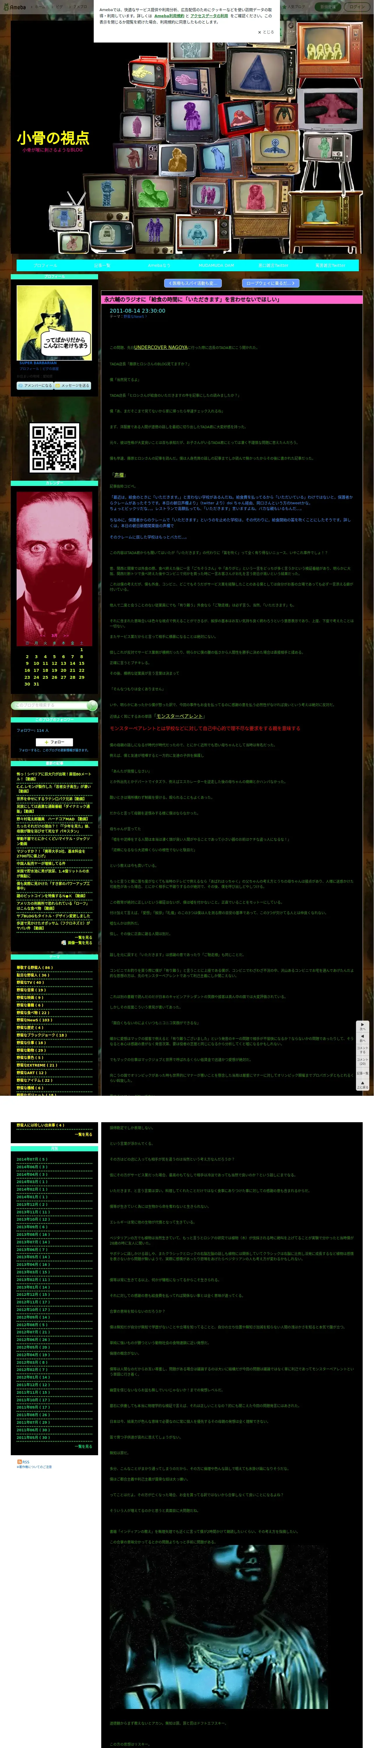This screenshot has height=1748, width=374.
Task: Open monthly archive 2011年05月 ( 30 )
Action: 33,1437
